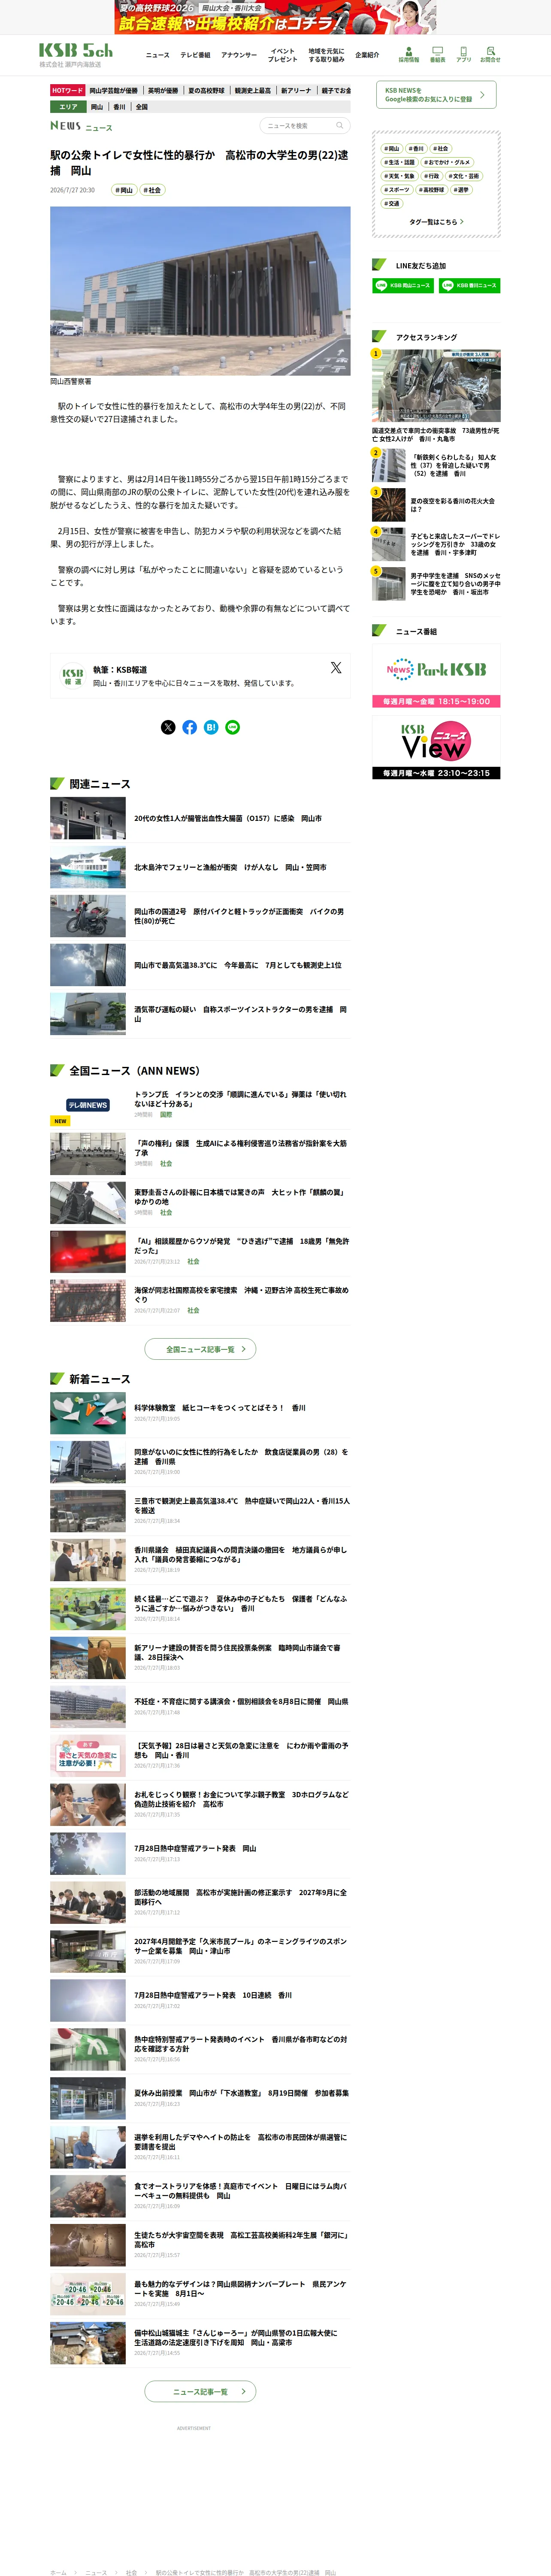Open the アプリ app icon

point(463,54)
